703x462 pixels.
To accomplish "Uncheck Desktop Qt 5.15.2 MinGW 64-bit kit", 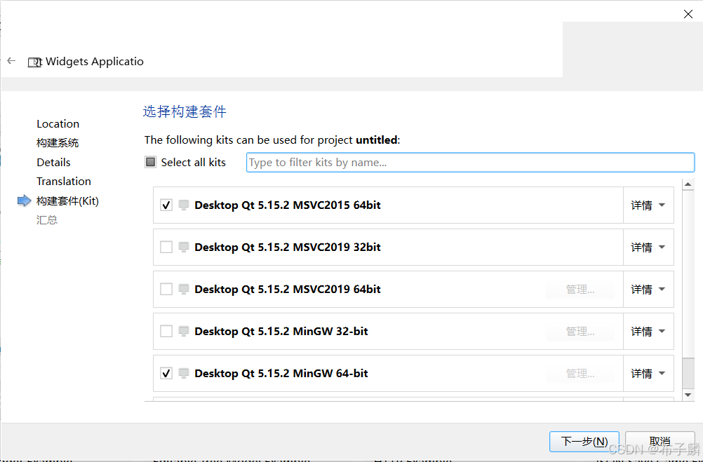I will click(x=166, y=373).
